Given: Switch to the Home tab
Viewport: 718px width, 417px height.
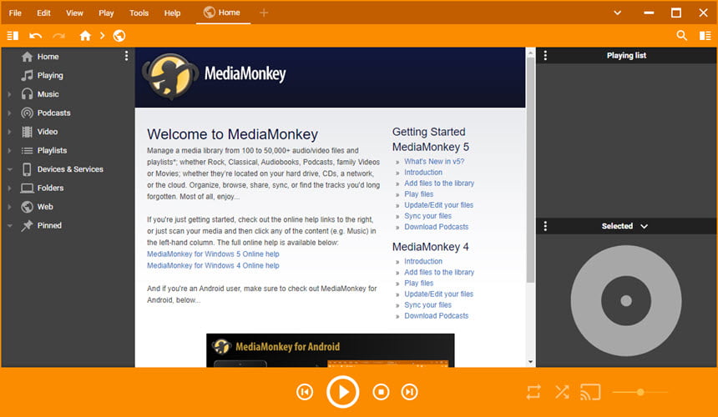Looking at the screenshot, I should [223, 13].
